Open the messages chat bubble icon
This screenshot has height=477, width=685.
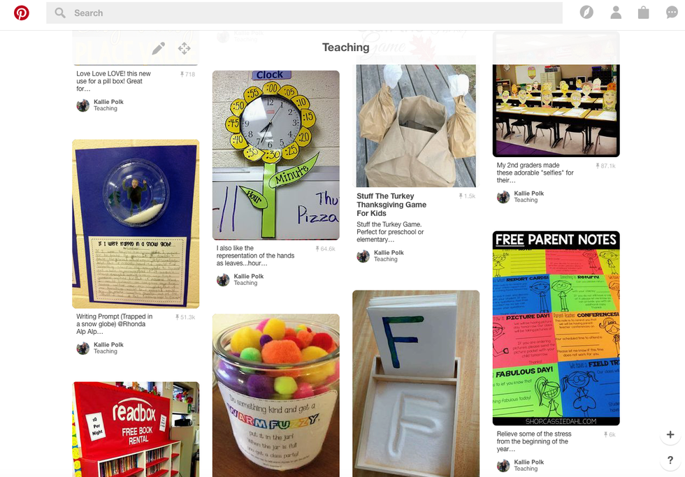(x=672, y=13)
